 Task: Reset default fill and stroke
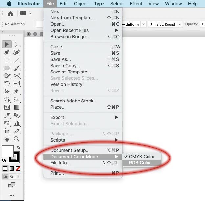[x=4, y=160]
